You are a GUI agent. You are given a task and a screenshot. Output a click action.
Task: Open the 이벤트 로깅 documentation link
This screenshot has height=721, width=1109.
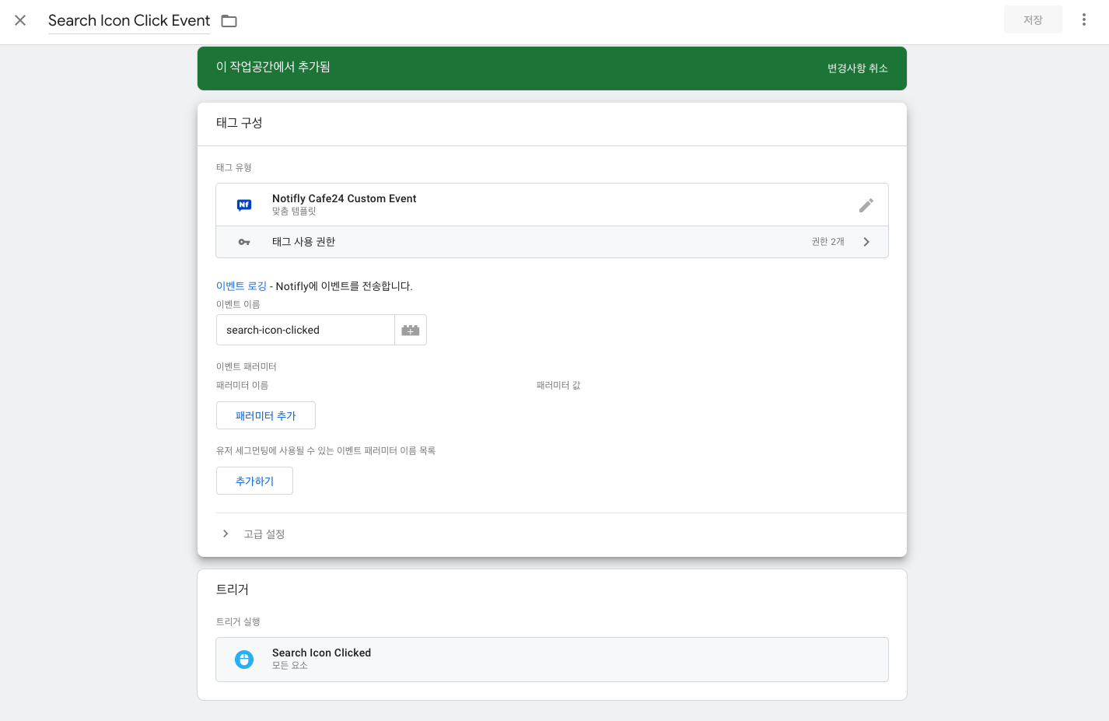pos(241,285)
